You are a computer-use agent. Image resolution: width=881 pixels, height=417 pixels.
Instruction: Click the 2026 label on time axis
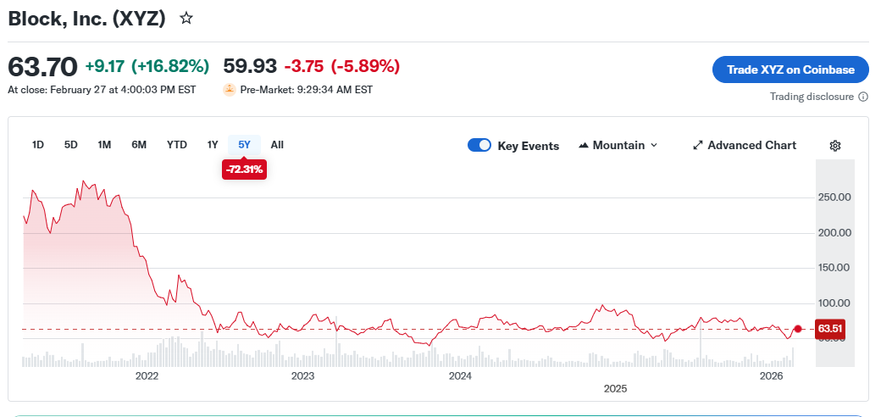pos(771,376)
